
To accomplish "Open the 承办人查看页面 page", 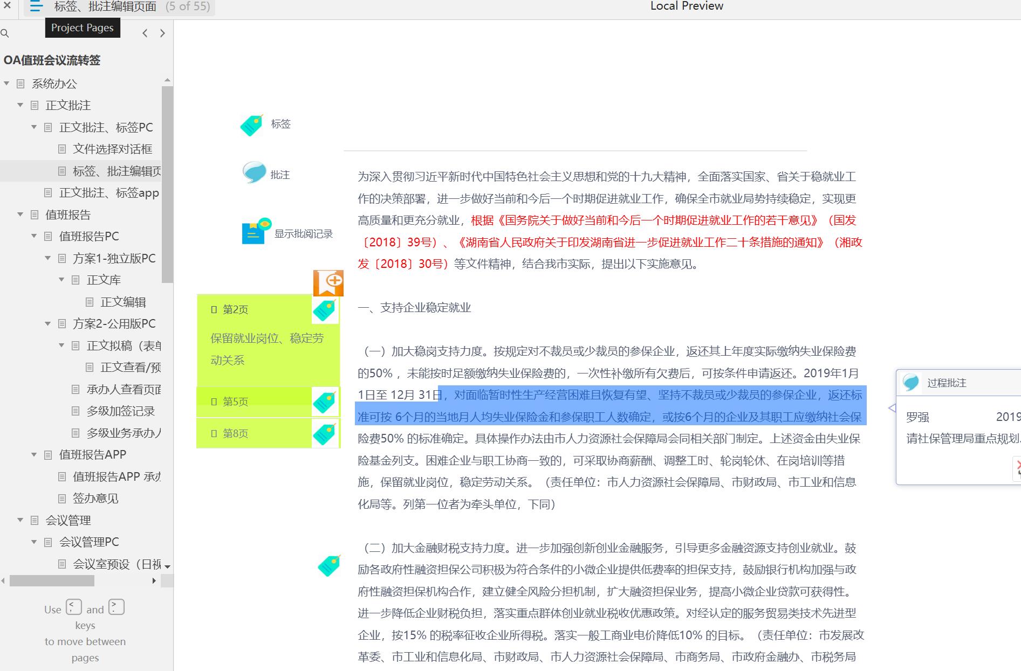I will pyautogui.click(x=124, y=389).
